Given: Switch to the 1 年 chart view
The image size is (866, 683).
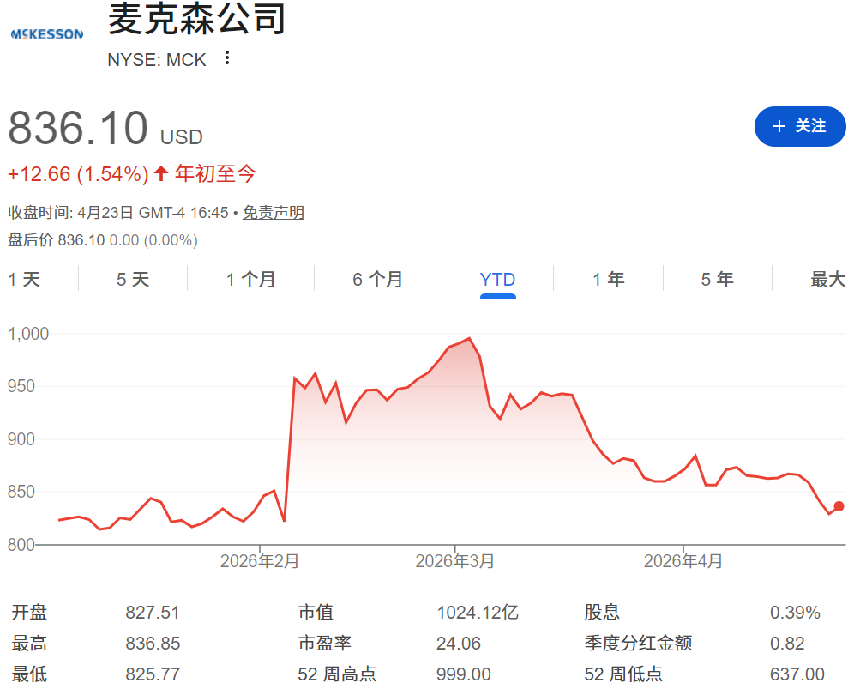Looking at the screenshot, I should point(609,279).
